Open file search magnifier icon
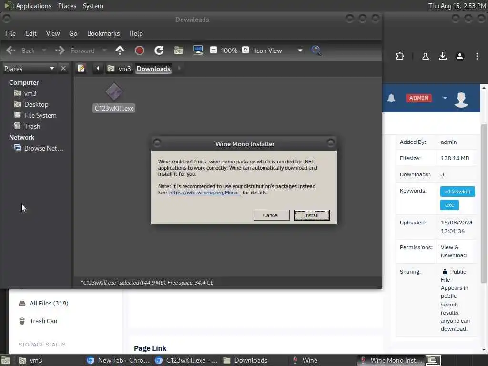The height and width of the screenshot is (366, 488). point(316,51)
